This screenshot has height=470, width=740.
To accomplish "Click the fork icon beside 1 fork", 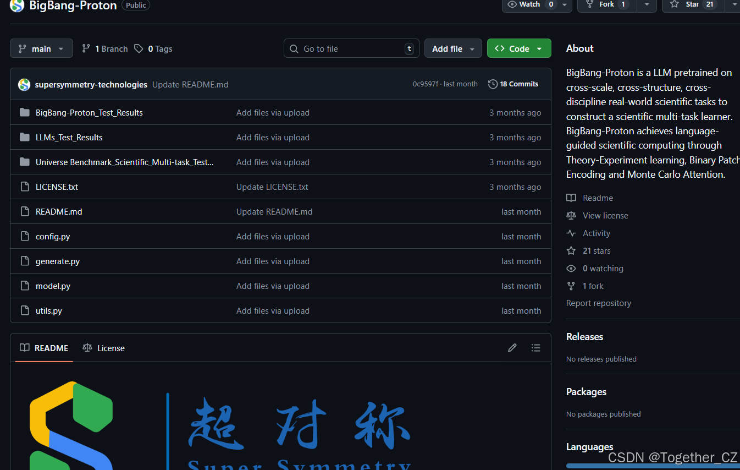I will click(x=571, y=286).
